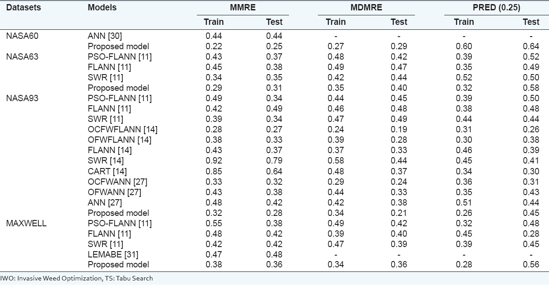Open the ANN [30] citation
This screenshot has height=285, width=549.
tap(105, 36)
